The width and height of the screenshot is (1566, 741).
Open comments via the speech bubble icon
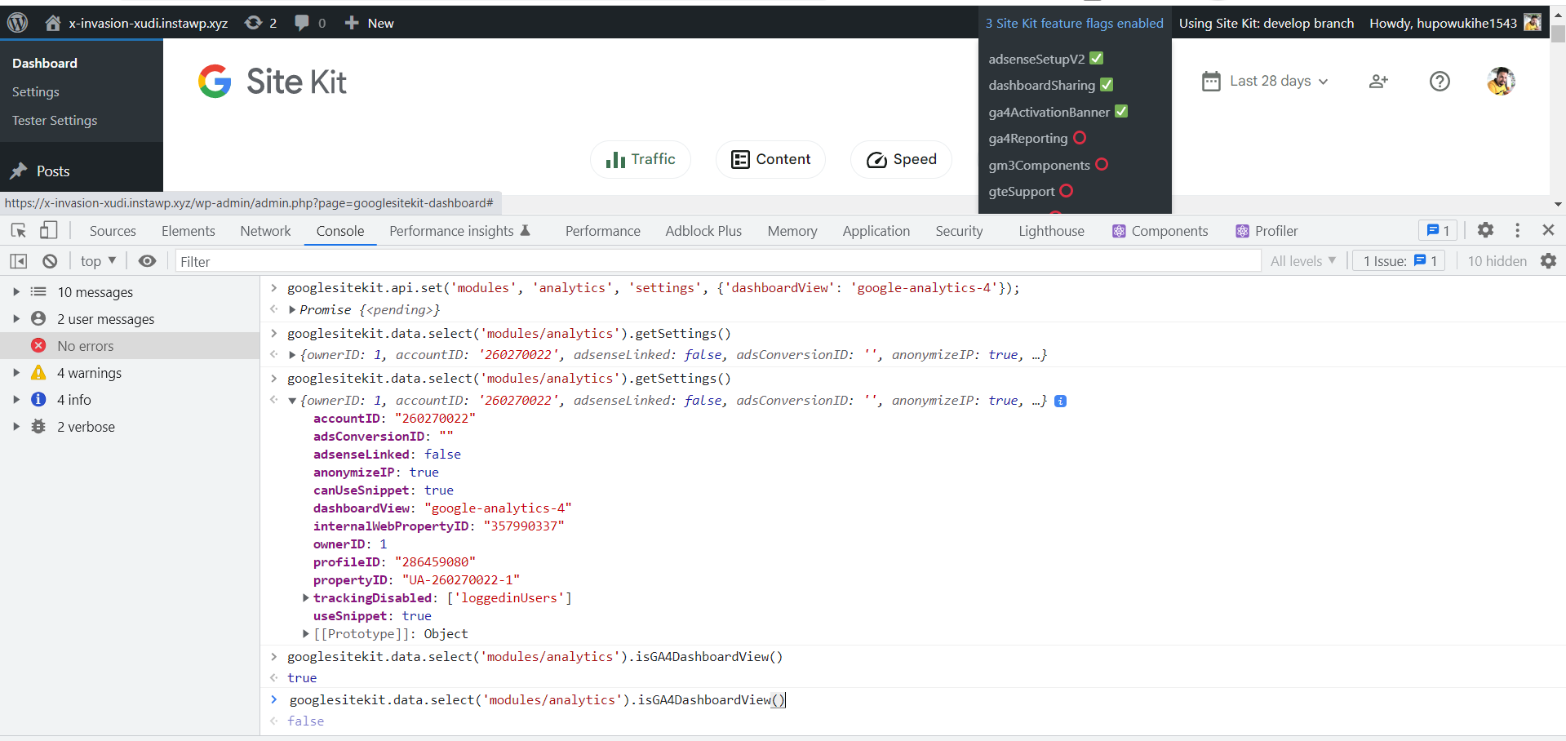pos(301,22)
